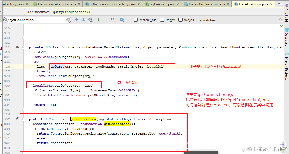This screenshot has height=154, width=289.
Task: Click "return list;" on line 334
Action: coord(45,105)
